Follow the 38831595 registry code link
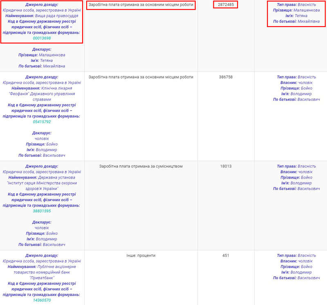The image size is (327, 305). [42, 211]
